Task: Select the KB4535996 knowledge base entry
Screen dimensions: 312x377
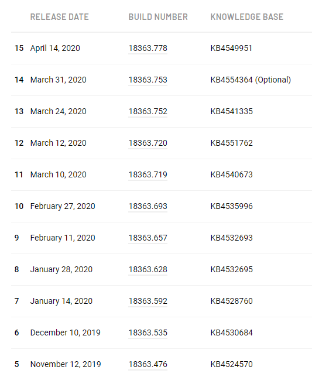Action: [231, 206]
